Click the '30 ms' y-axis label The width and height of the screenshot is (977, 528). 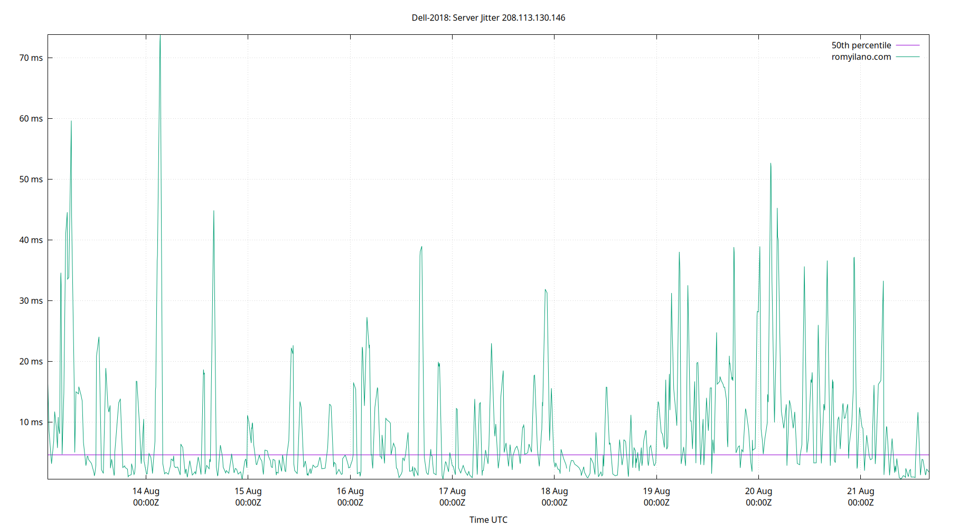(x=31, y=300)
